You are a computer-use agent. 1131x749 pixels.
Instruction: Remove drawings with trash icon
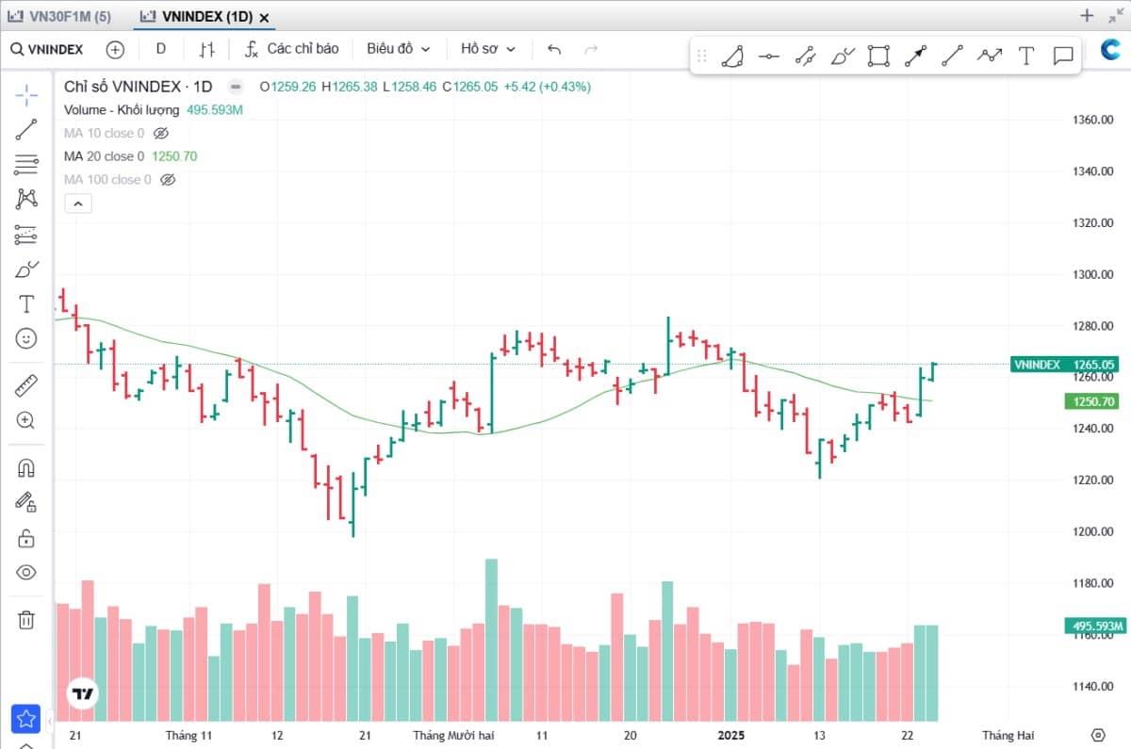(x=26, y=619)
